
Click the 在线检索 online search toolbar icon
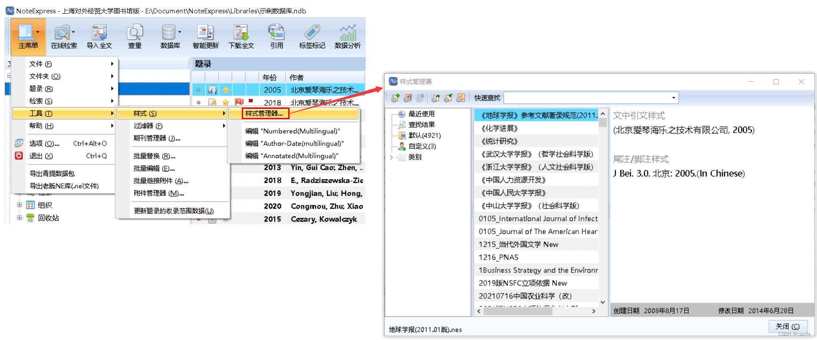tap(62, 33)
